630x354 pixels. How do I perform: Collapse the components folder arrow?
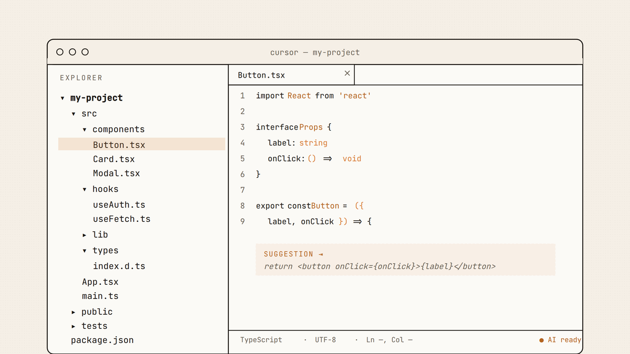pos(85,130)
